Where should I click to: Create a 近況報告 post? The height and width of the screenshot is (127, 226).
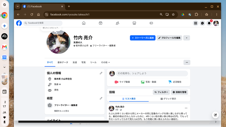click(x=175, y=82)
